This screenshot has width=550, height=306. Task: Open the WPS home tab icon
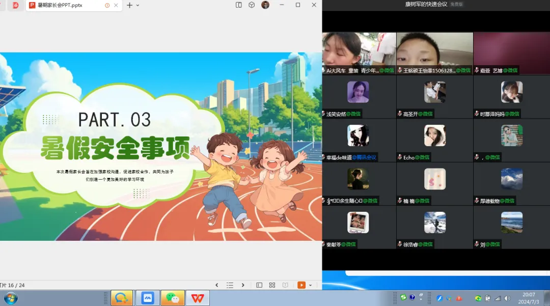point(16,5)
